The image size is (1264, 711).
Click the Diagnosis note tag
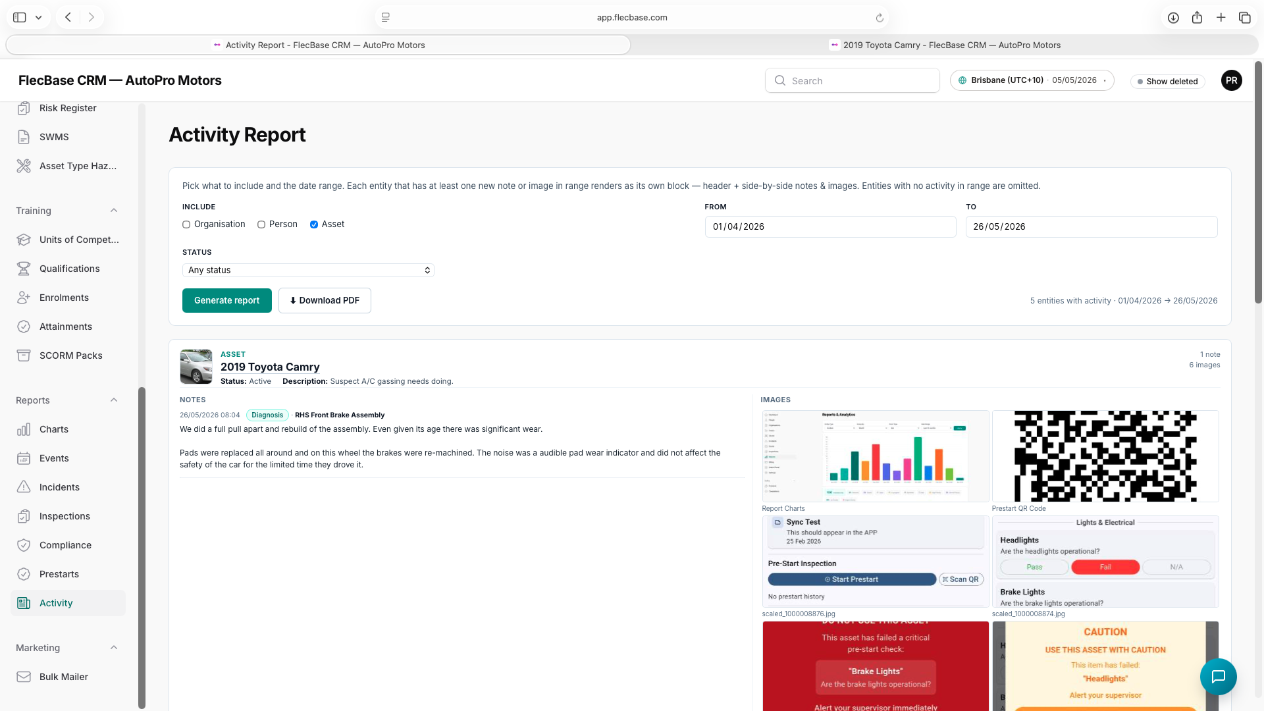tap(267, 415)
